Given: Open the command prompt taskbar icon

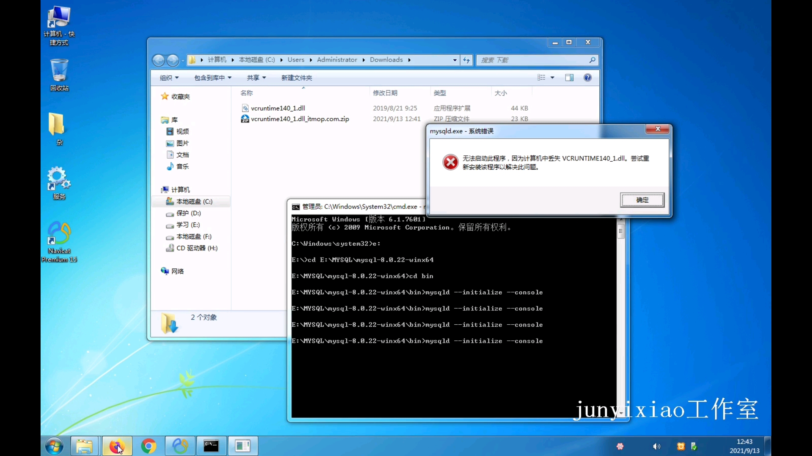Looking at the screenshot, I should click(x=211, y=446).
